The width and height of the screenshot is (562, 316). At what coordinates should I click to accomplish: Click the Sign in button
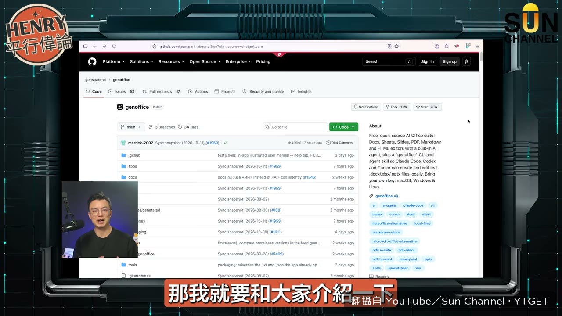pyautogui.click(x=428, y=61)
